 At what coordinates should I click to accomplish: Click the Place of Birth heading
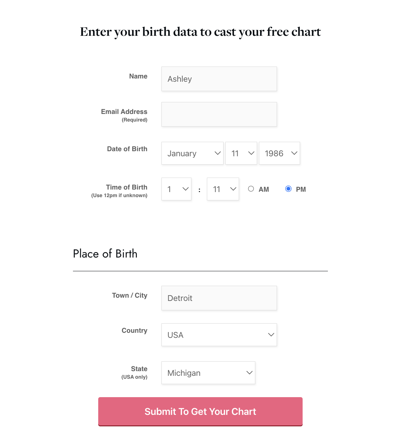(x=105, y=254)
